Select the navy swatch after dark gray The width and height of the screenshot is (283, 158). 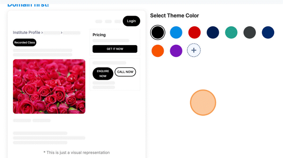point(268,32)
